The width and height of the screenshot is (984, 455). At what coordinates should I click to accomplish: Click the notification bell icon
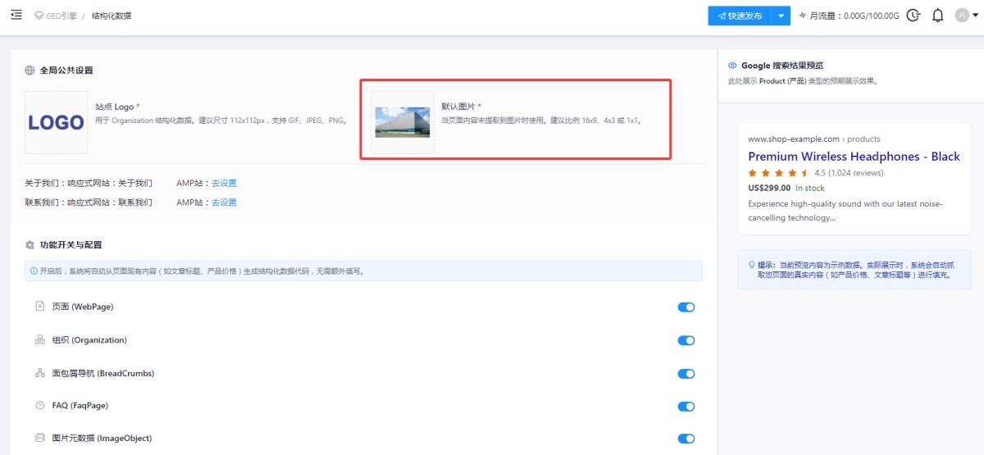(x=938, y=16)
